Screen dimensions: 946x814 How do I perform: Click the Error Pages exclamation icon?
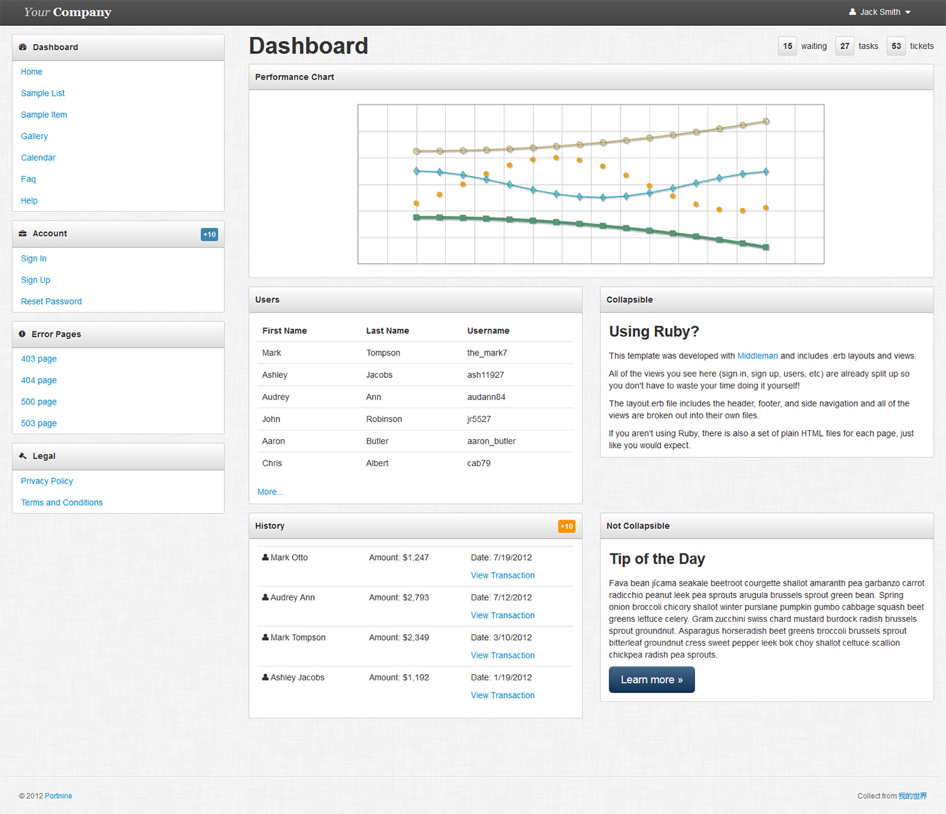[22, 335]
